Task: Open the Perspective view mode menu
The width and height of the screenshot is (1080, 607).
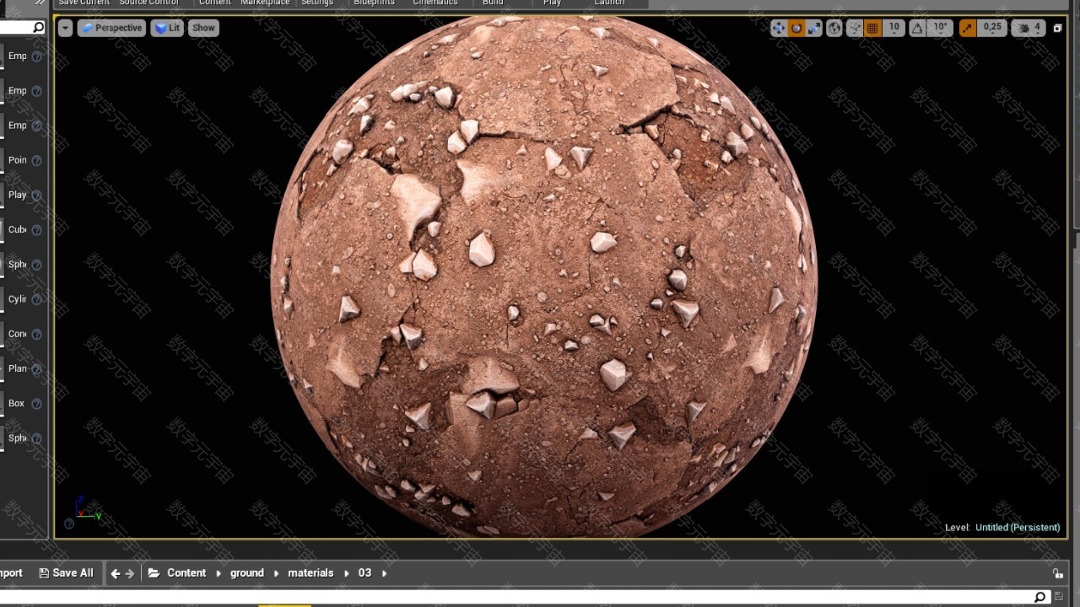Action: [111, 28]
